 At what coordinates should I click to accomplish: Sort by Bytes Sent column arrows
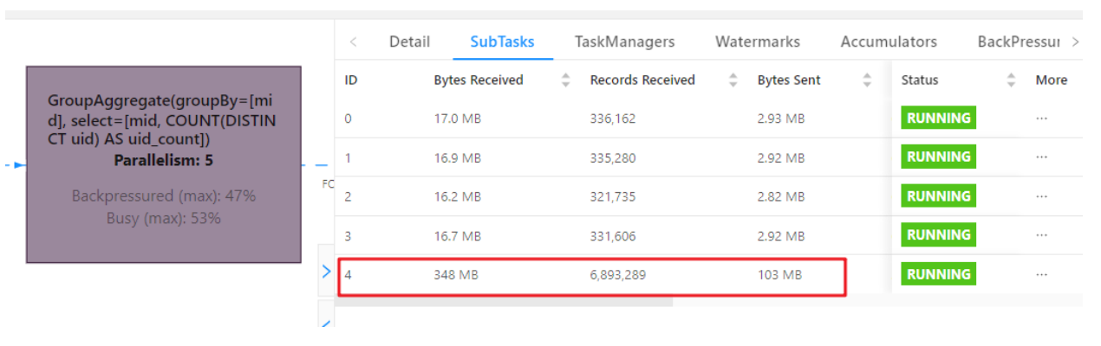[x=867, y=80]
